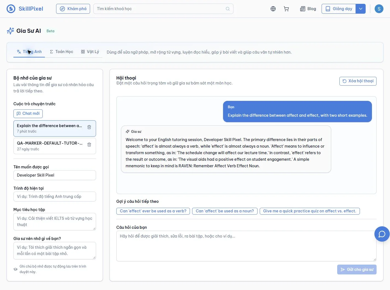Image resolution: width=390 pixels, height=290 pixels.
Task: Click the Beta label
Action: point(50,31)
